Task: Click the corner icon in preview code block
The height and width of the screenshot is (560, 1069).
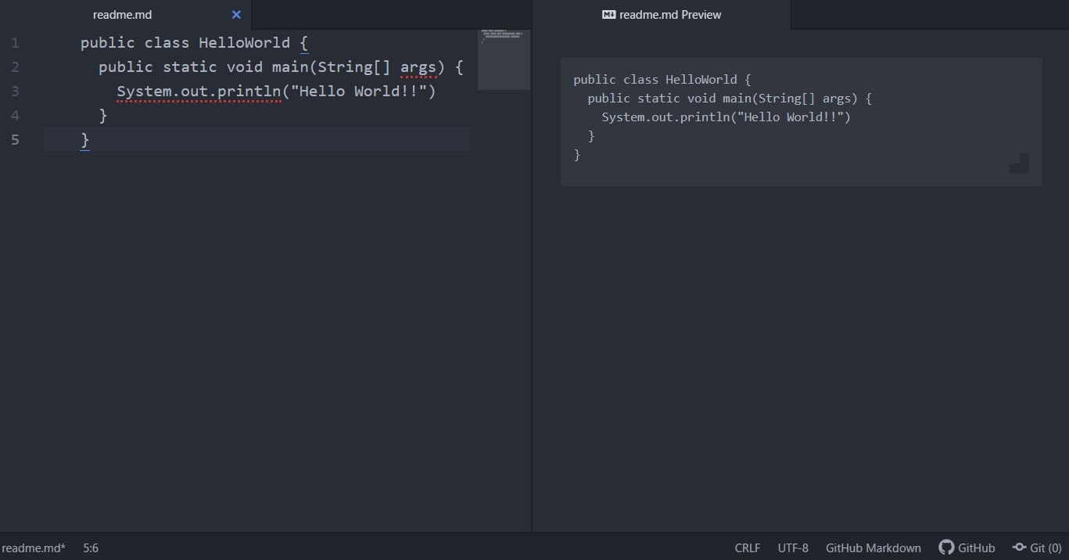Action: [1019, 163]
